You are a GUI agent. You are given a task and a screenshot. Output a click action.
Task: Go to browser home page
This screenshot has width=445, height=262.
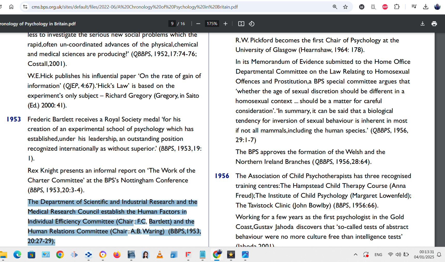coord(11,7)
